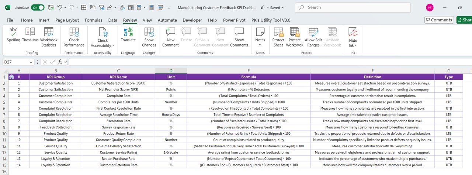Viewport: 472px width, 175px height.
Task: Open the Translate tool
Action: 128,35
